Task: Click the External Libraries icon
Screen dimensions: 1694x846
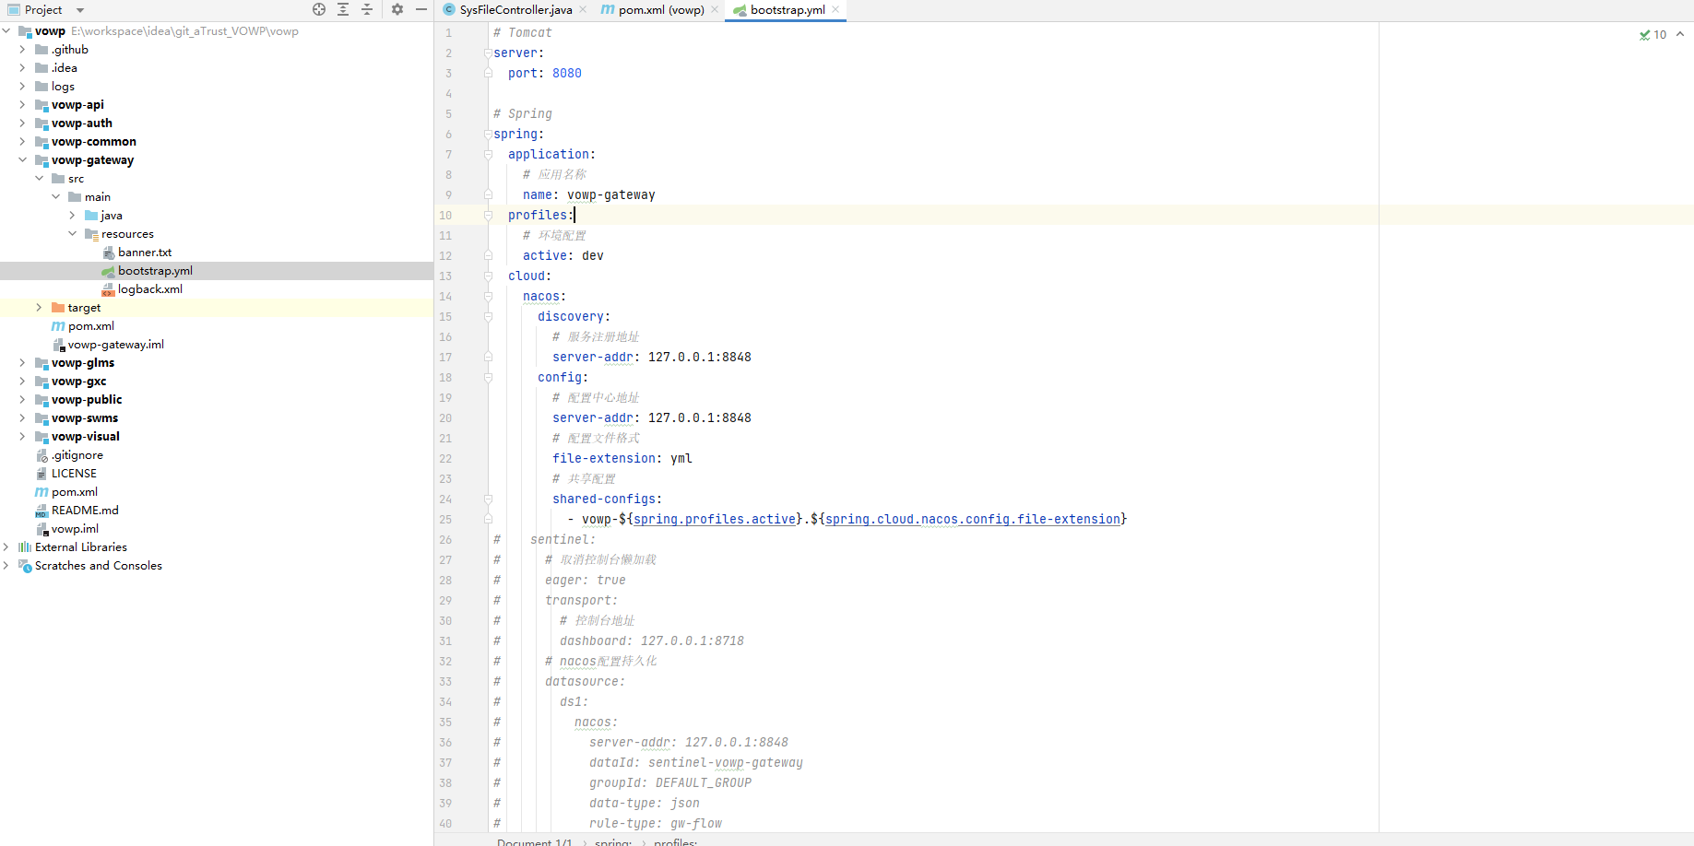Action: point(25,546)
